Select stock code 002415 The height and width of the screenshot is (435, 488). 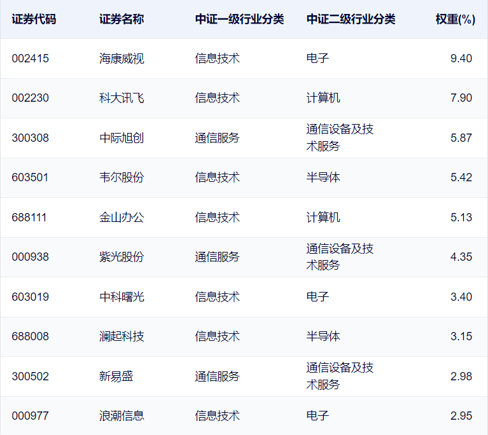point(31,59)
